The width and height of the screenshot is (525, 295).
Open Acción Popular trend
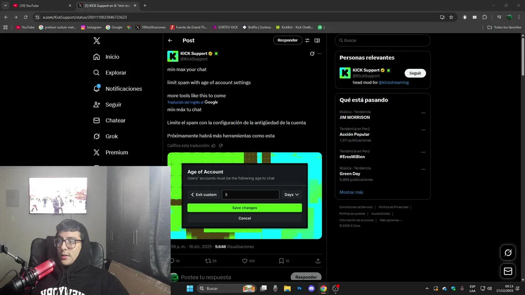pos(354,134)
